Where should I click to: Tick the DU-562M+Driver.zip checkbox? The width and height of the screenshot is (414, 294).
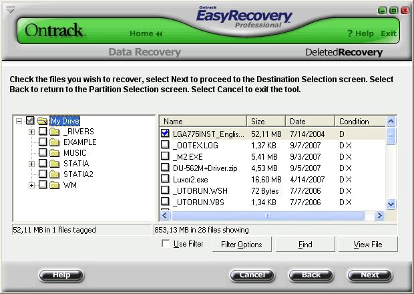(166, 167)
